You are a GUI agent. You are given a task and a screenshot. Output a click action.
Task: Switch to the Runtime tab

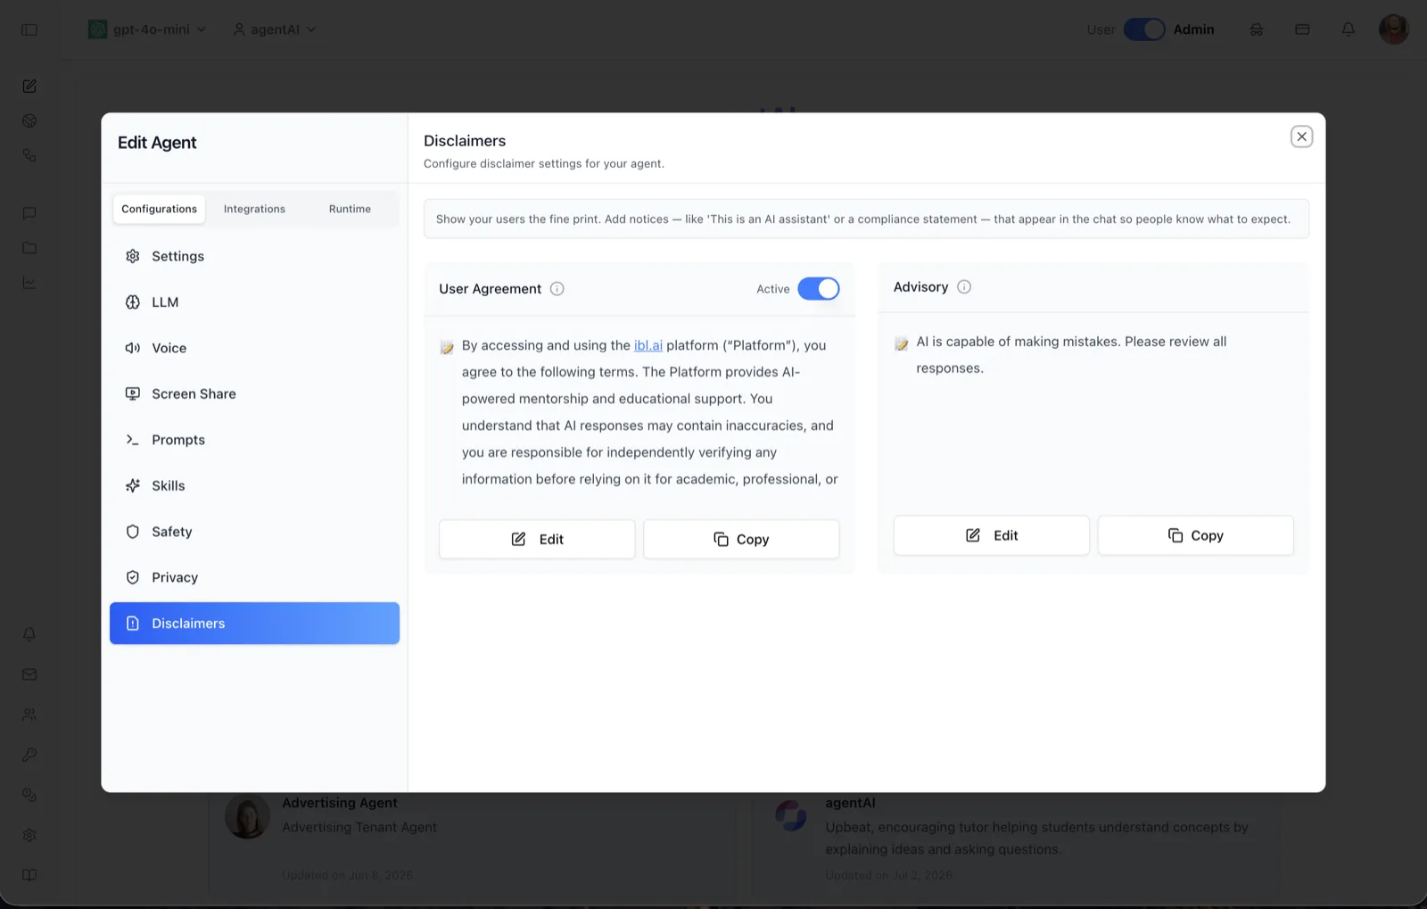point(350,209)
